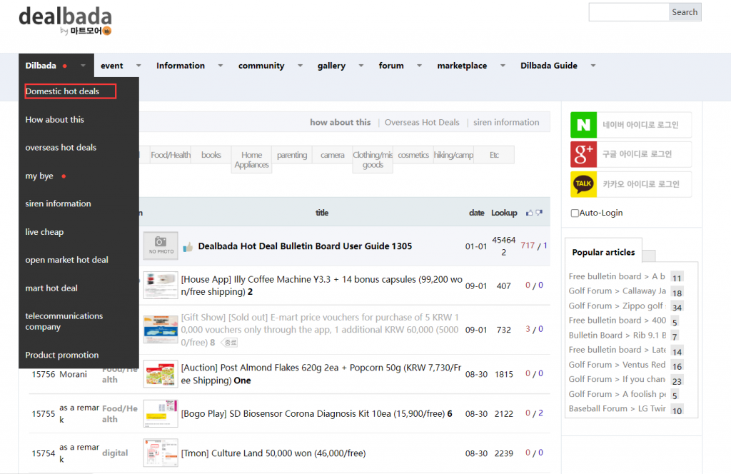Image resolution: width=731 pixels, height=474 pixels.
Task: Log in with Kakao ID button
Action: [631, 184]
